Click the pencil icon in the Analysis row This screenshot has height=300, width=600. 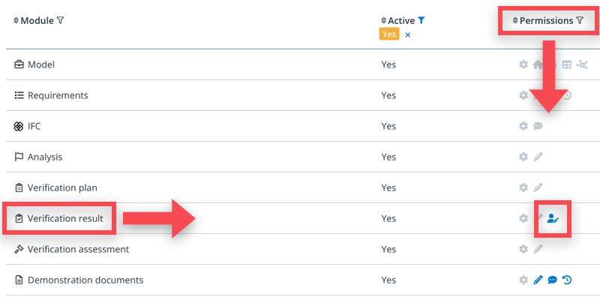click(538, 157)
